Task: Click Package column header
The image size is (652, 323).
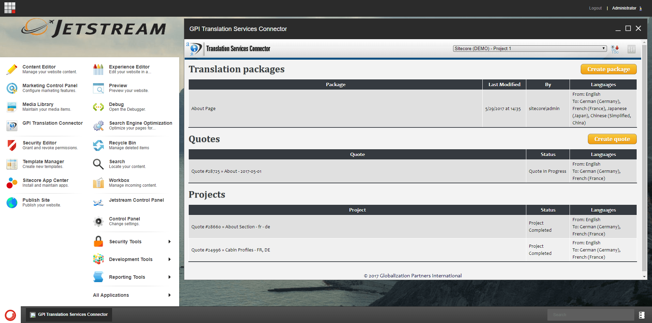Action: tap(336, 84)
